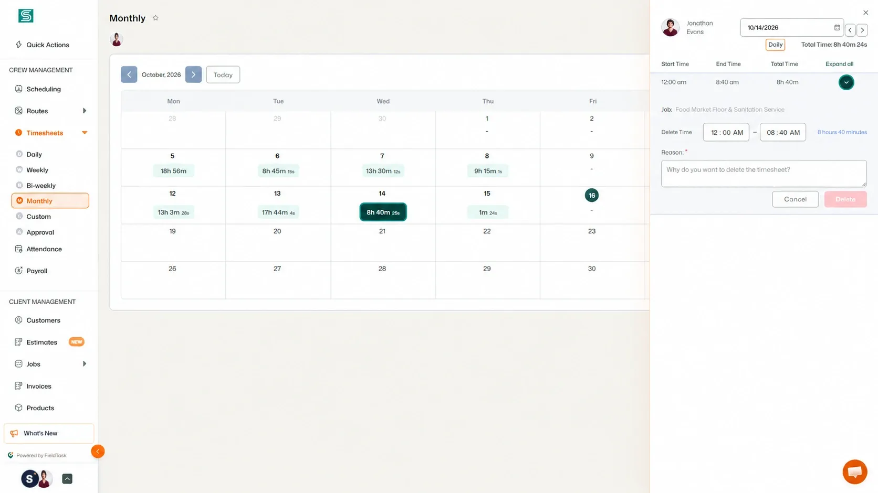Go to the previous month
The width and height of the screenshot is (878, 493).
click(129, 74)
